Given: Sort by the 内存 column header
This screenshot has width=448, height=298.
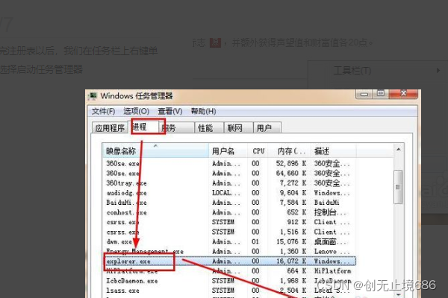Looking at the screenshot, I should pos(290,150).
